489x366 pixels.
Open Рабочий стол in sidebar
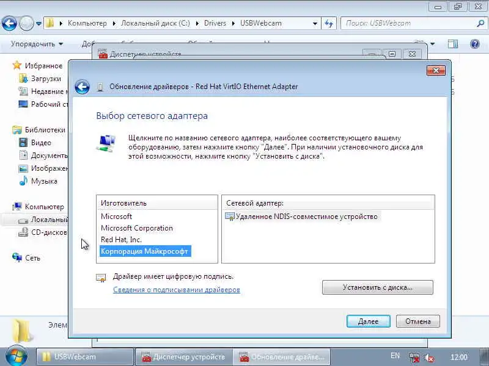point(43,104)
